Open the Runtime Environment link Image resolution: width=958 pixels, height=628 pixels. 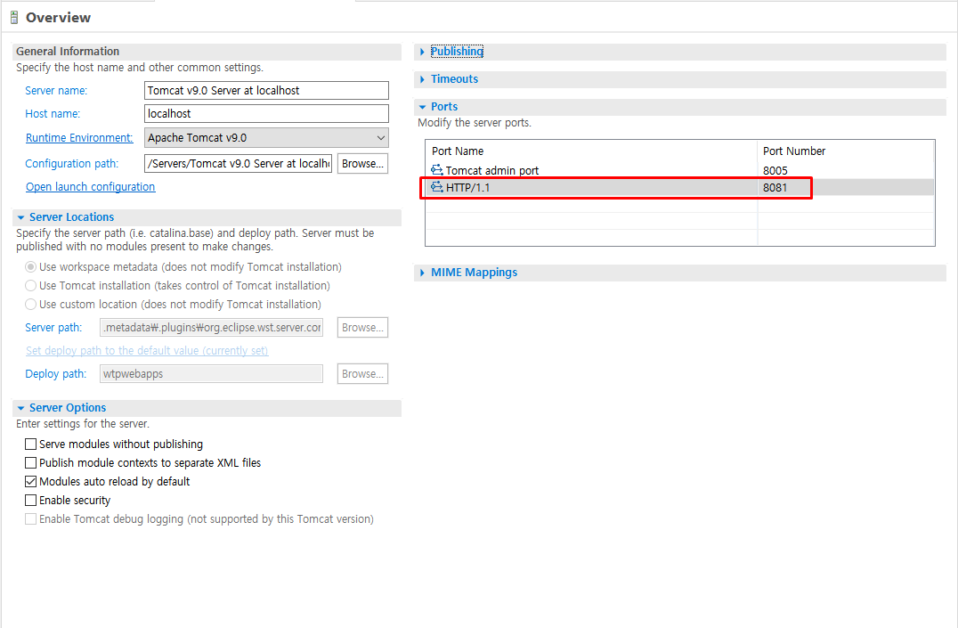click(79, 137)
